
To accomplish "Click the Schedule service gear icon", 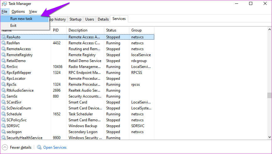I will pyautogui.click(x=4, y=114).
